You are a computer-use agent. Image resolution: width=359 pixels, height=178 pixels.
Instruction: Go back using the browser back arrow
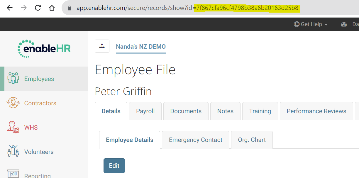point(10,8)
